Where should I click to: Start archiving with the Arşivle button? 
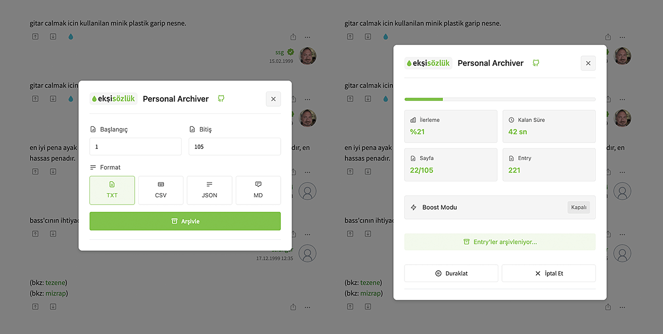click(185, 221)
